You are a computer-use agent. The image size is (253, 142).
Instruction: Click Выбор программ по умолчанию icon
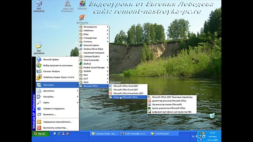pyautogui.click(x=39, y=66)
